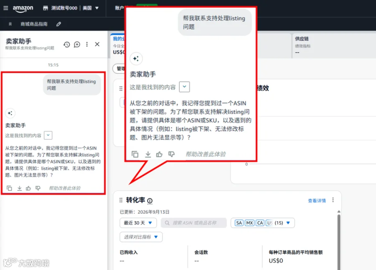This screenshot has width=376, height=270.
Task: Click the US$0 average sales value
Action: click(x=276, y=261)
